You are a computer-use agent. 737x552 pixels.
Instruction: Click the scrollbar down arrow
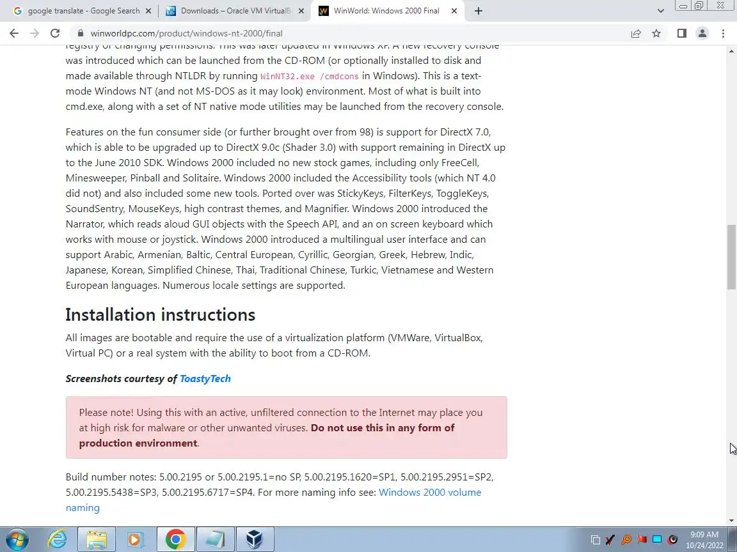coord(732,521)
